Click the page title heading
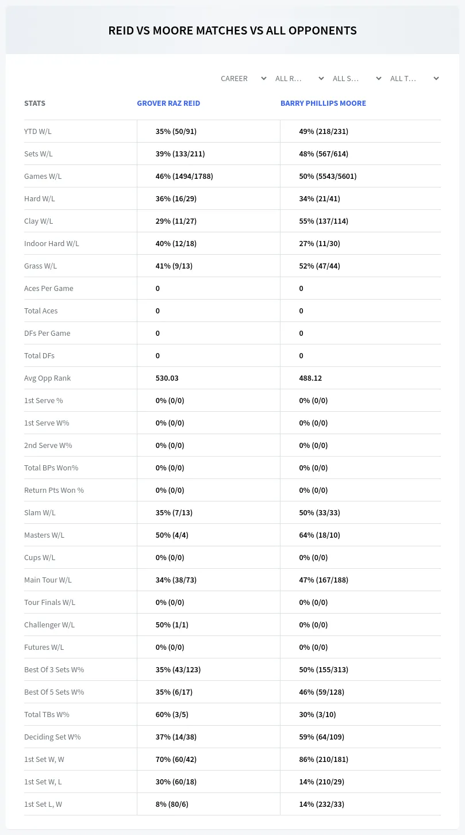465x835 pixels. [x=232, y=30]
